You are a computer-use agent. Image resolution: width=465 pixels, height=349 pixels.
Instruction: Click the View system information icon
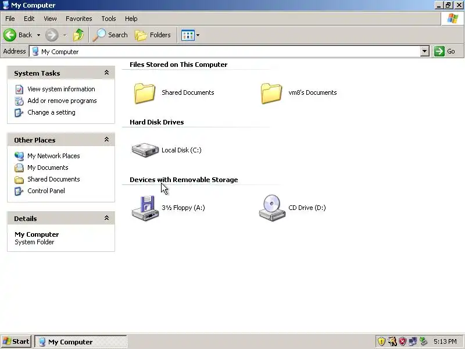click(19, 90)
